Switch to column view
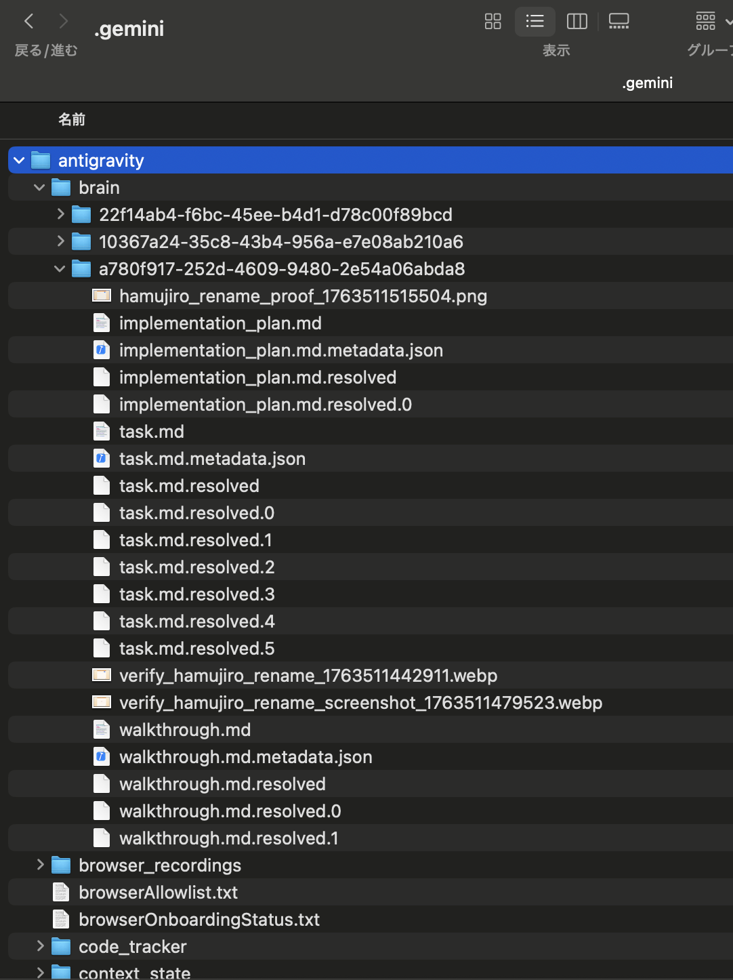The width and height of the screenshot is (733, 980). coord(577,22)
